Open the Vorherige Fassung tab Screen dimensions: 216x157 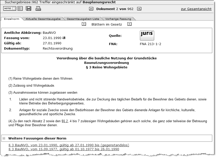pyautogui.click(x=117, y=18)
